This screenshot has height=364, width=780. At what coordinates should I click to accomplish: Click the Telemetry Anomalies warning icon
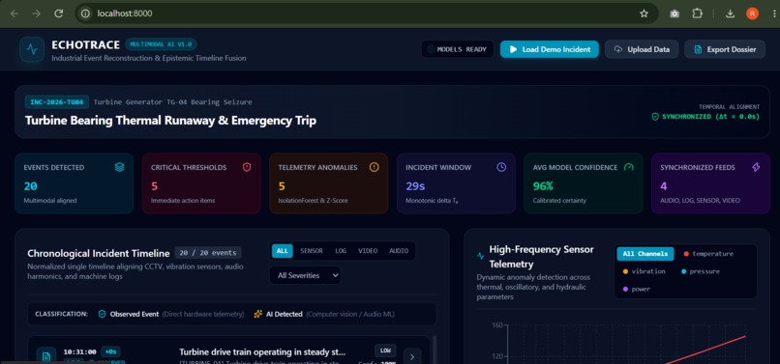click(x=375, y=167)
